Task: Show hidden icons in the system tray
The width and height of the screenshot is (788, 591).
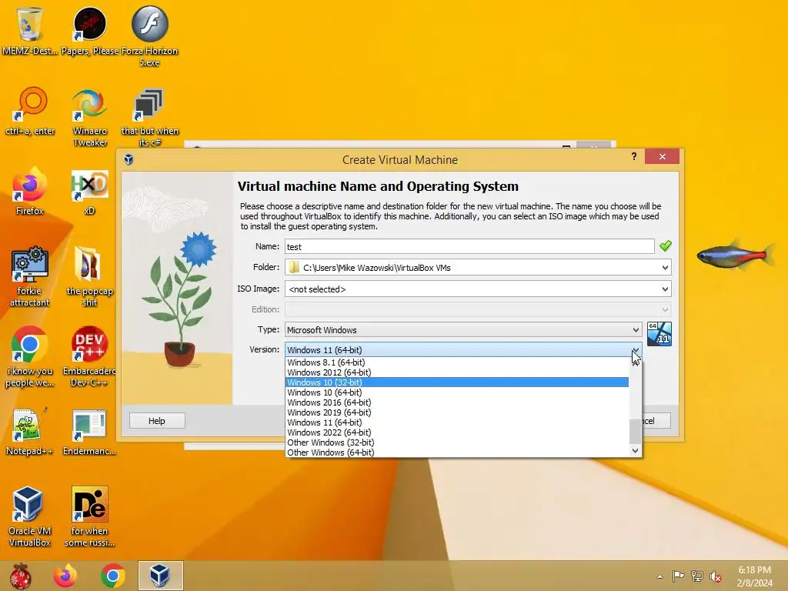Action: (659, 576)
